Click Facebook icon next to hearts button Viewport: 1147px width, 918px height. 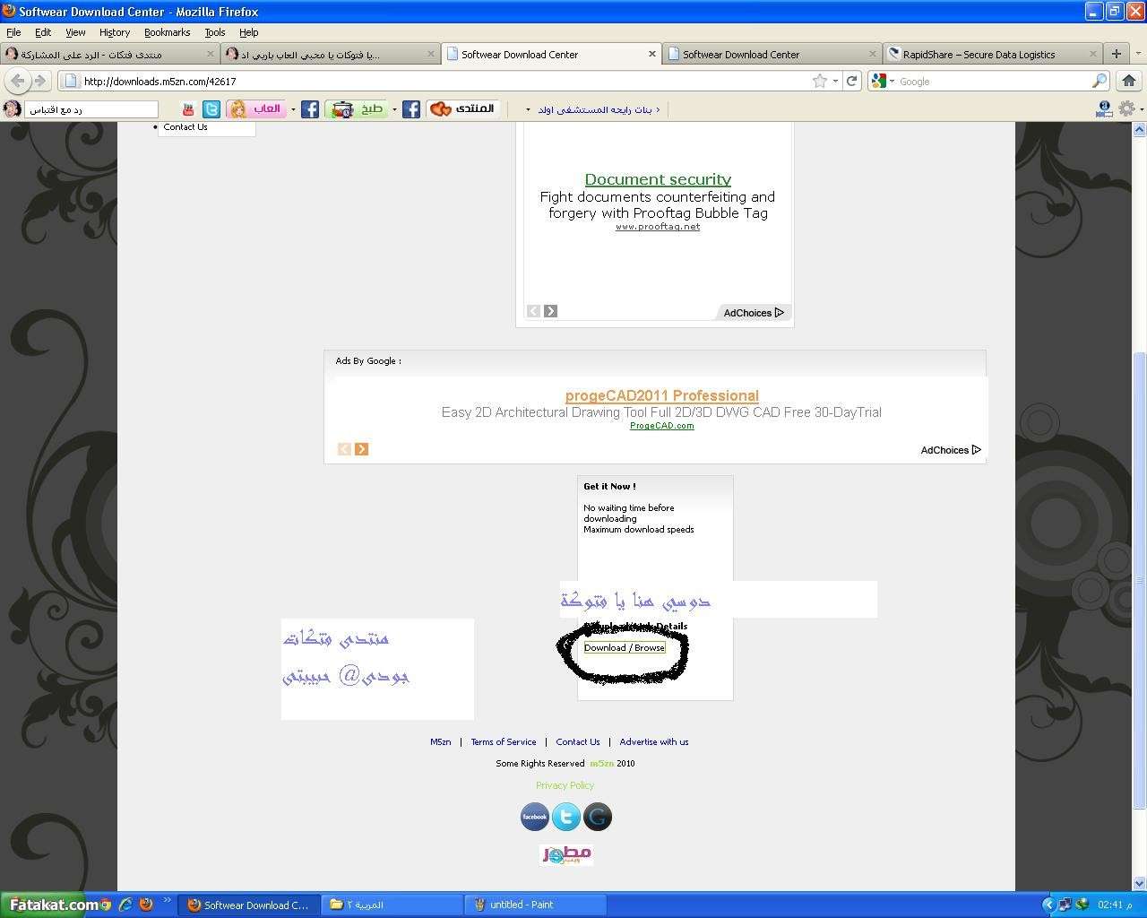click(x=411, y=109)
